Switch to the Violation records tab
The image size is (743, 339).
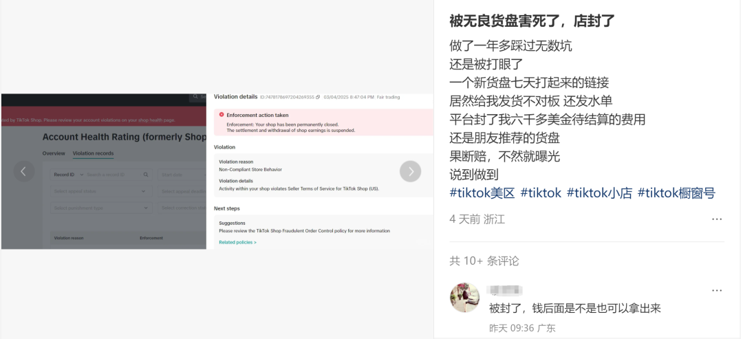tap(93, 153)
